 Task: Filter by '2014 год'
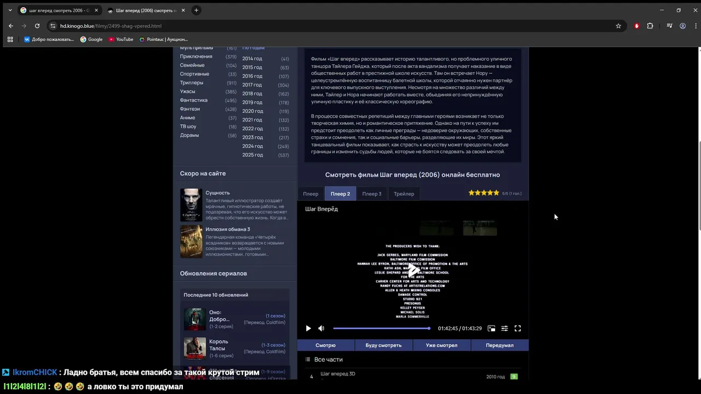[252, 59]
